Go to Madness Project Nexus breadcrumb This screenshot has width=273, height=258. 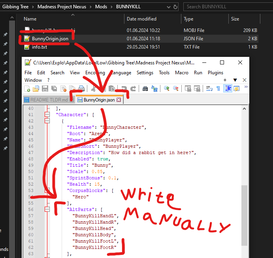pos(62,7)
